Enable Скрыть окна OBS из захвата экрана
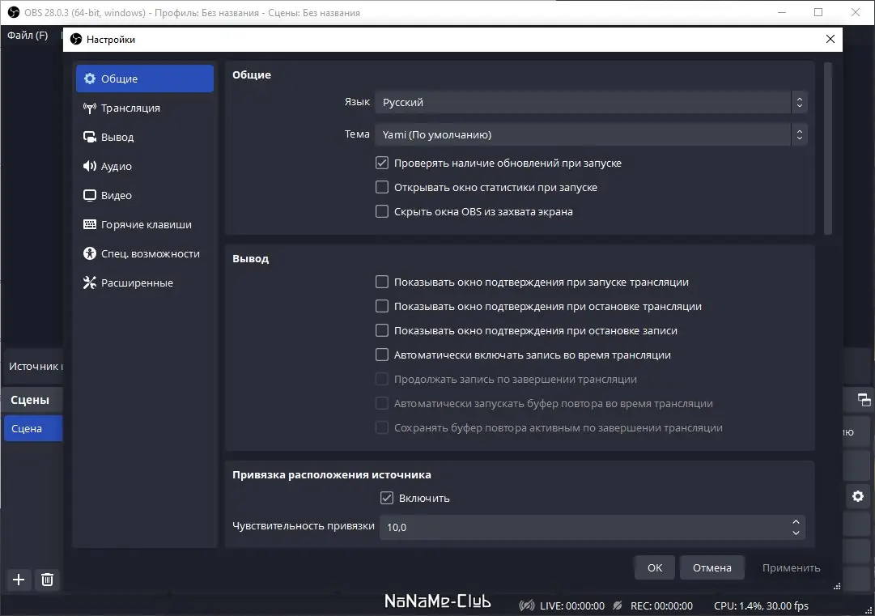The image size is (875, 616). [x=382, y=211]
